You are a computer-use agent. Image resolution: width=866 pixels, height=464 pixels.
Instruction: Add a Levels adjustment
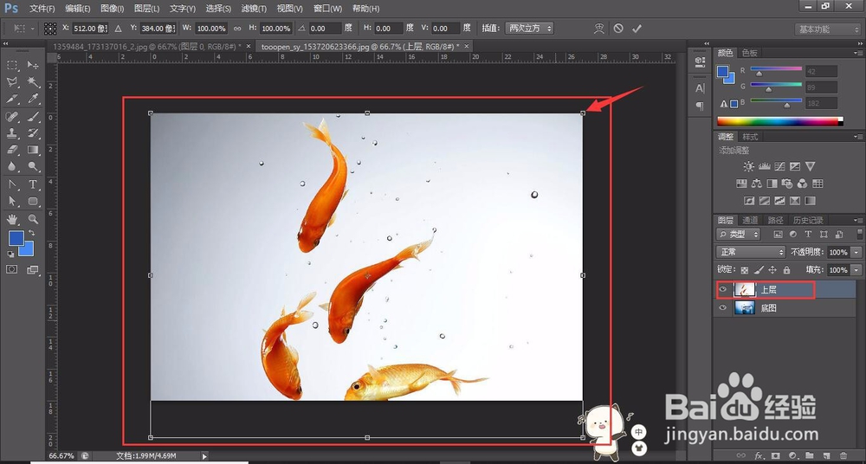tap(765, 166)
